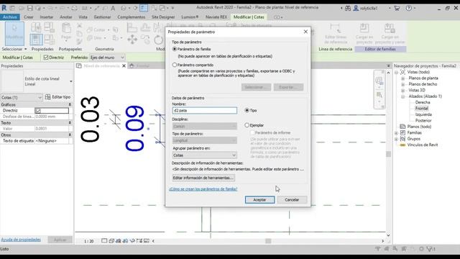Click the visual style icon in view control bar
This screenshot has width=460, height=259.
[x=111, y=241]
